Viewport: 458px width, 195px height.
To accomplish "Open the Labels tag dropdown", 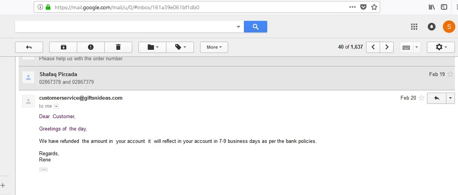I will [x=180, y=47].
